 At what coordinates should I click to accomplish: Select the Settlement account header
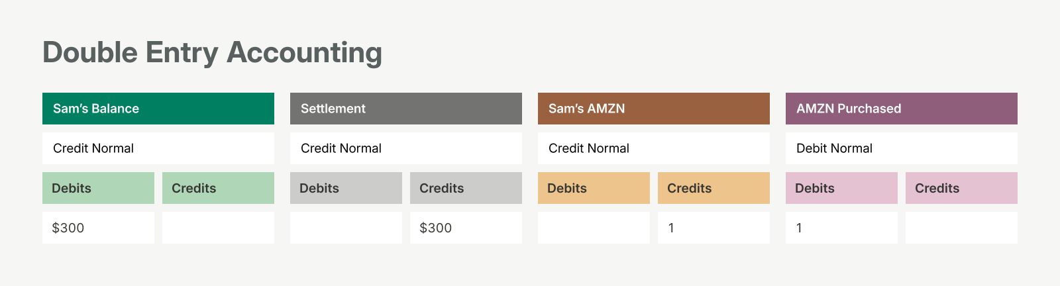click(x=406, y=109)
